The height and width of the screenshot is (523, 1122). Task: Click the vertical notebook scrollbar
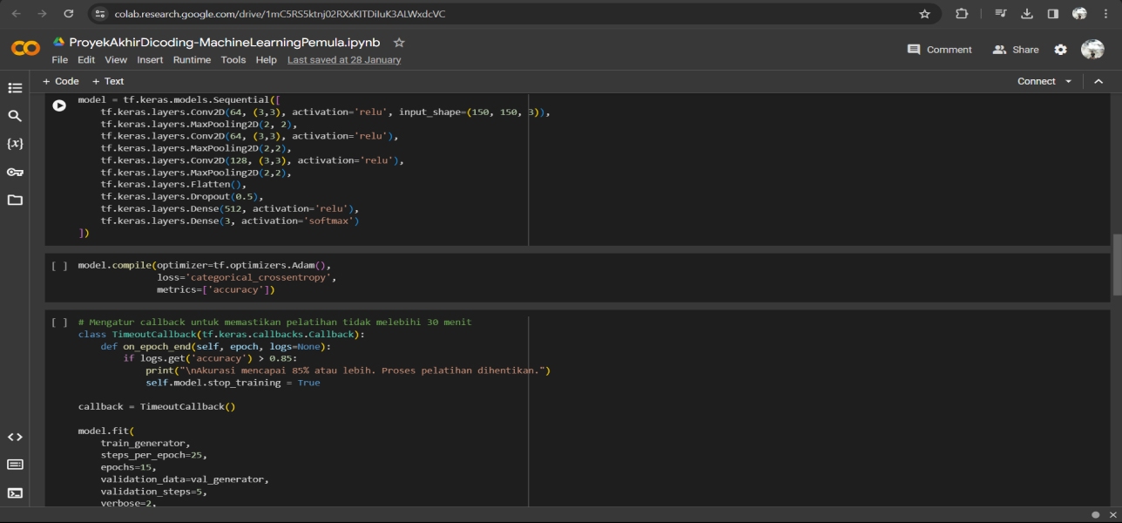1117,265
